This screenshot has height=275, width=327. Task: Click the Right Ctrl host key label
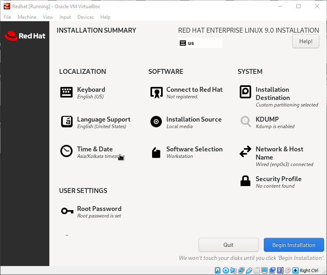pos(309,271)
